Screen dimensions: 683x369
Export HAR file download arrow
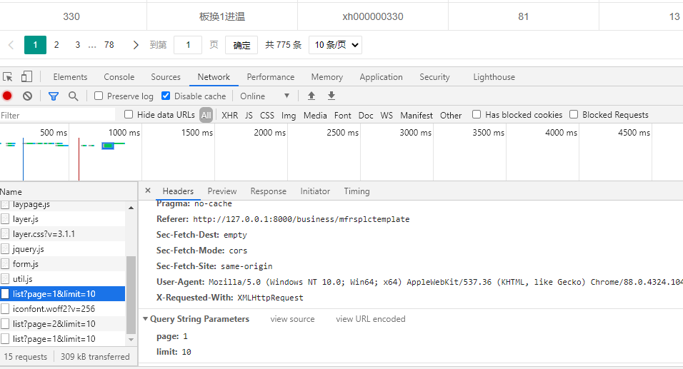[331, 96]
